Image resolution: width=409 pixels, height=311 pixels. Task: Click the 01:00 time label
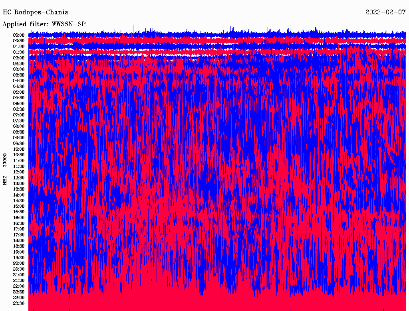(x=19, y=47)
